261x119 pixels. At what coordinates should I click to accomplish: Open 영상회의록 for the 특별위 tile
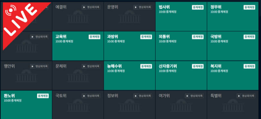click(246, 96)
